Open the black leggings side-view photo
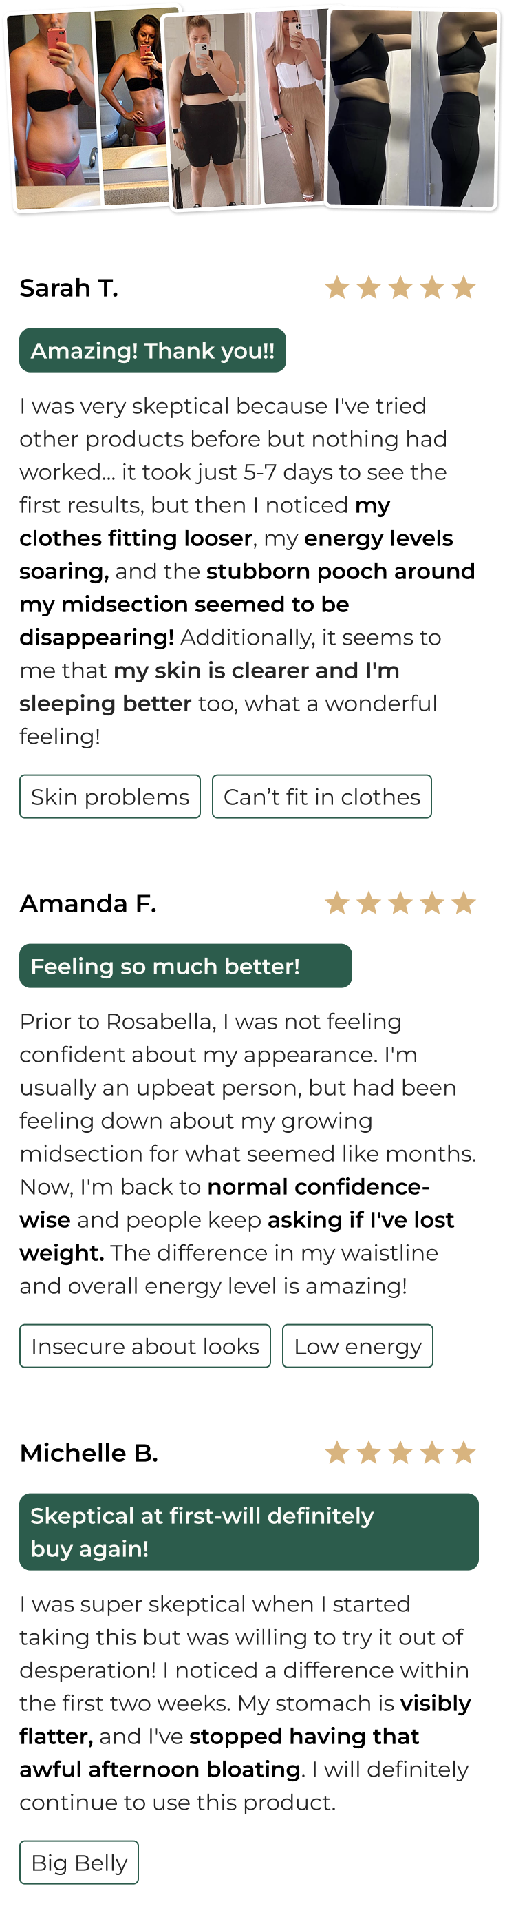The width and height of the screenshot is (505, 1906). point(412,109)
